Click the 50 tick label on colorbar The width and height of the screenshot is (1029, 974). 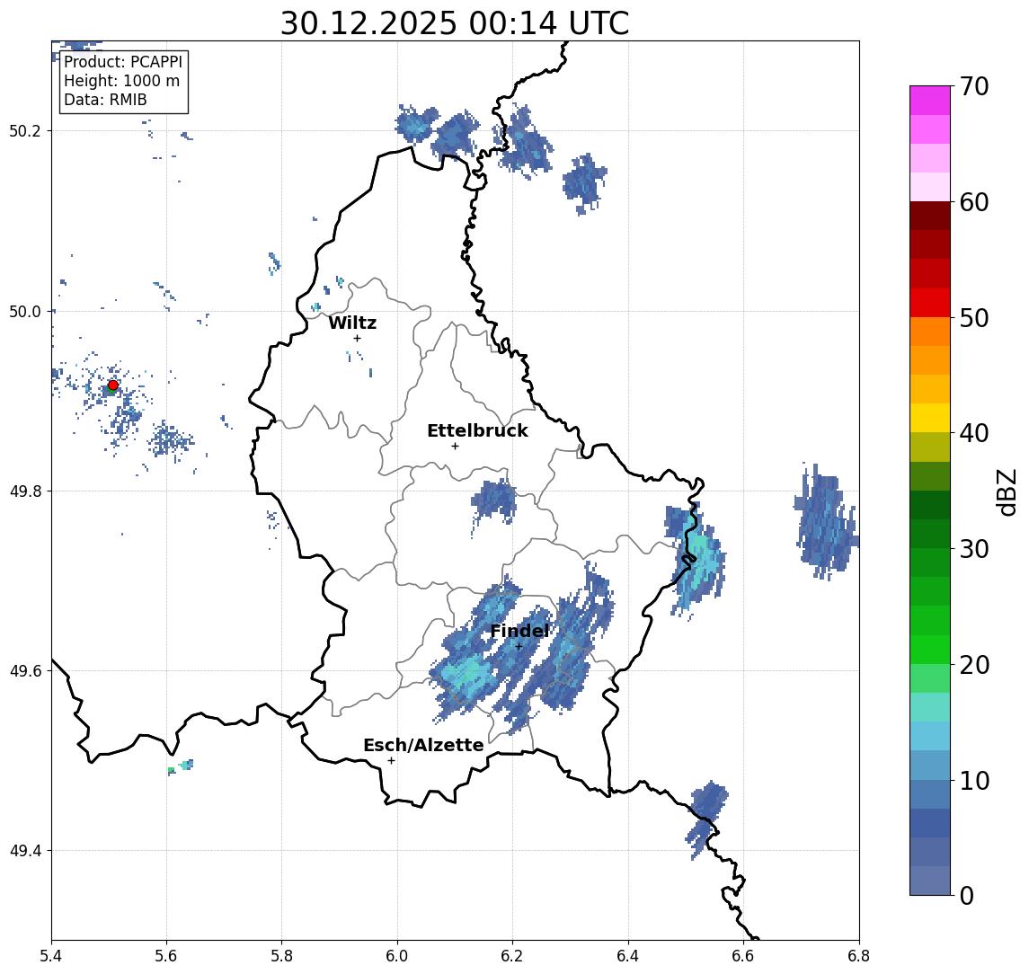(974, 318)
